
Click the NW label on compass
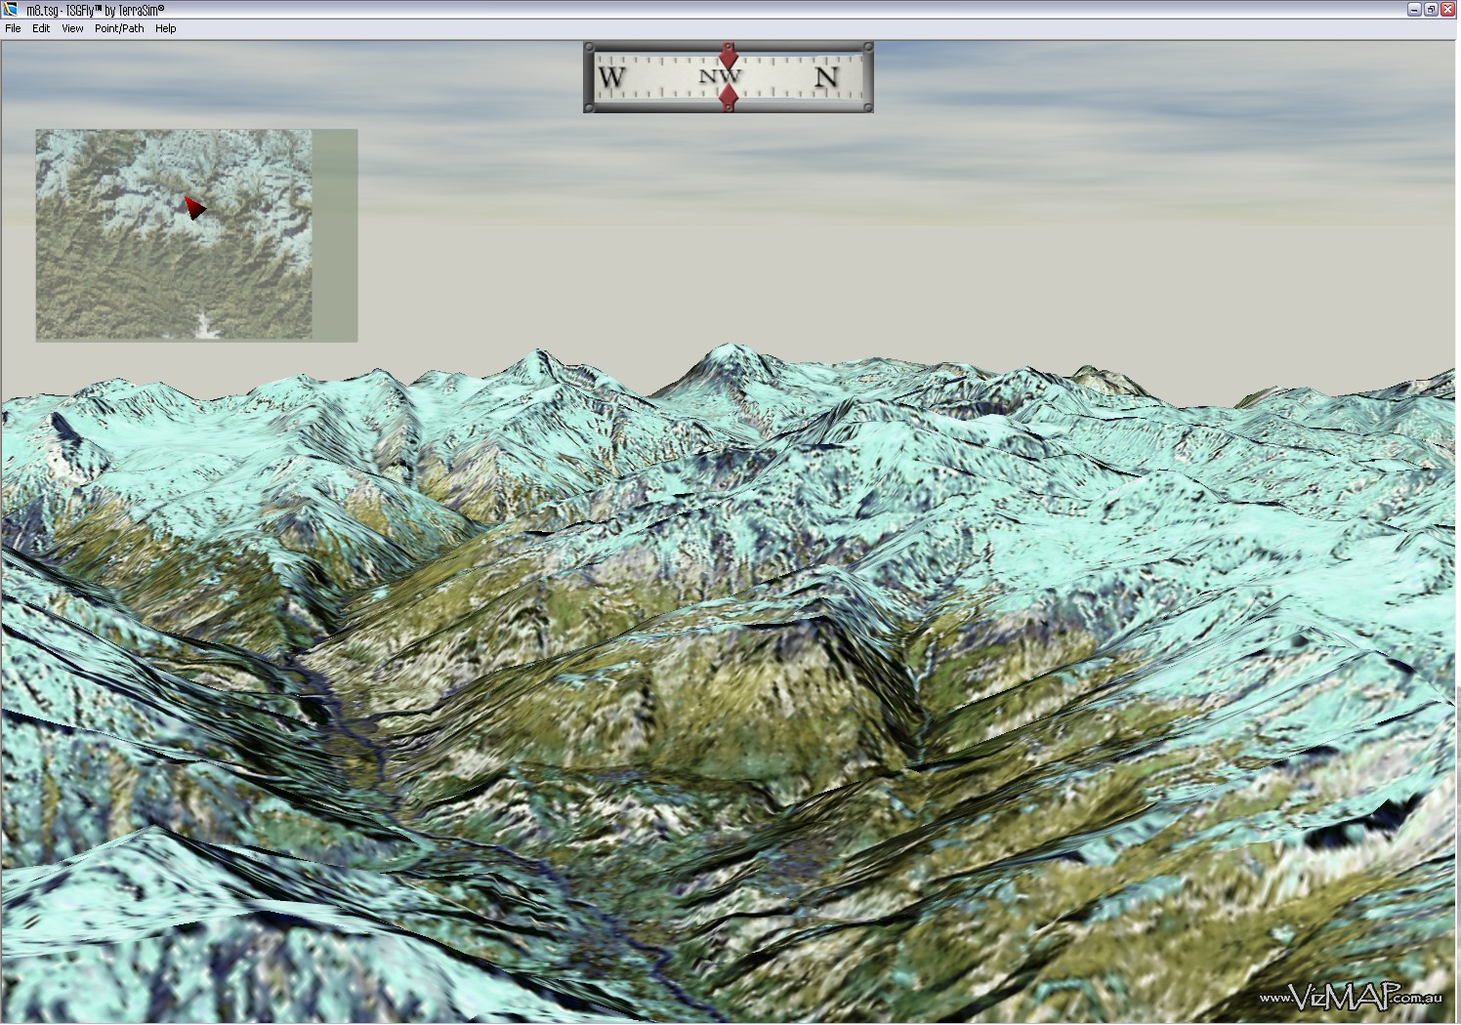click(x=721, y=76)
